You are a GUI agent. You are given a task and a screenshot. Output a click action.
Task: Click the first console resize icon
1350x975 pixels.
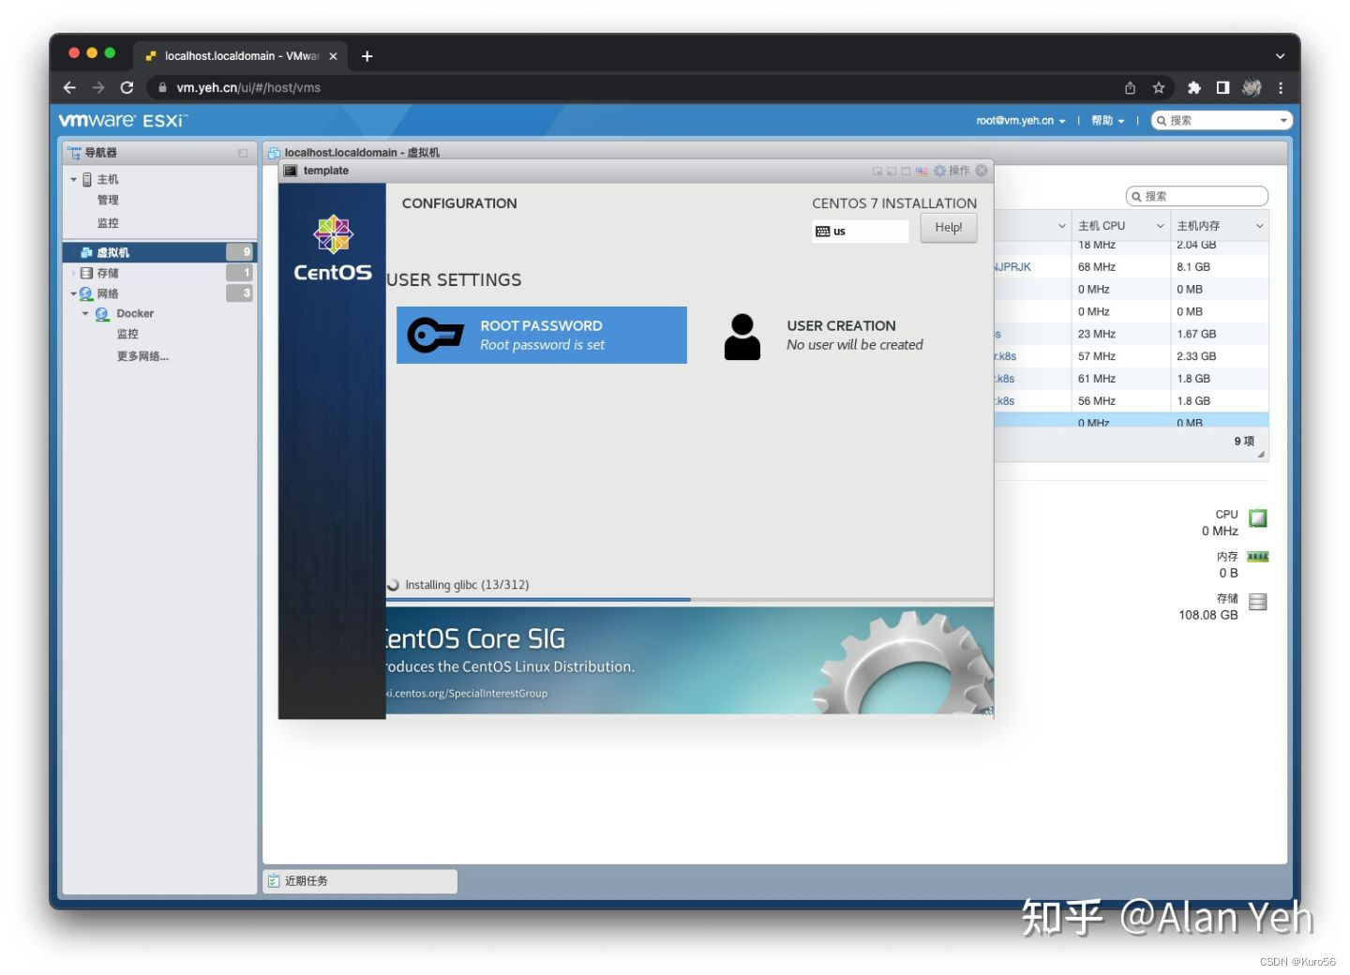(877, 171)
